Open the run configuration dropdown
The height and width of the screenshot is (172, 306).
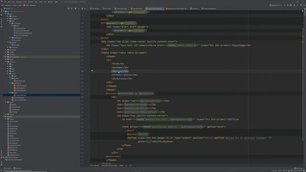[275, 5]
